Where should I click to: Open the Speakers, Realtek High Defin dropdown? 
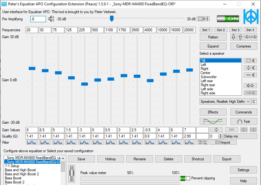tap(225, 102)
